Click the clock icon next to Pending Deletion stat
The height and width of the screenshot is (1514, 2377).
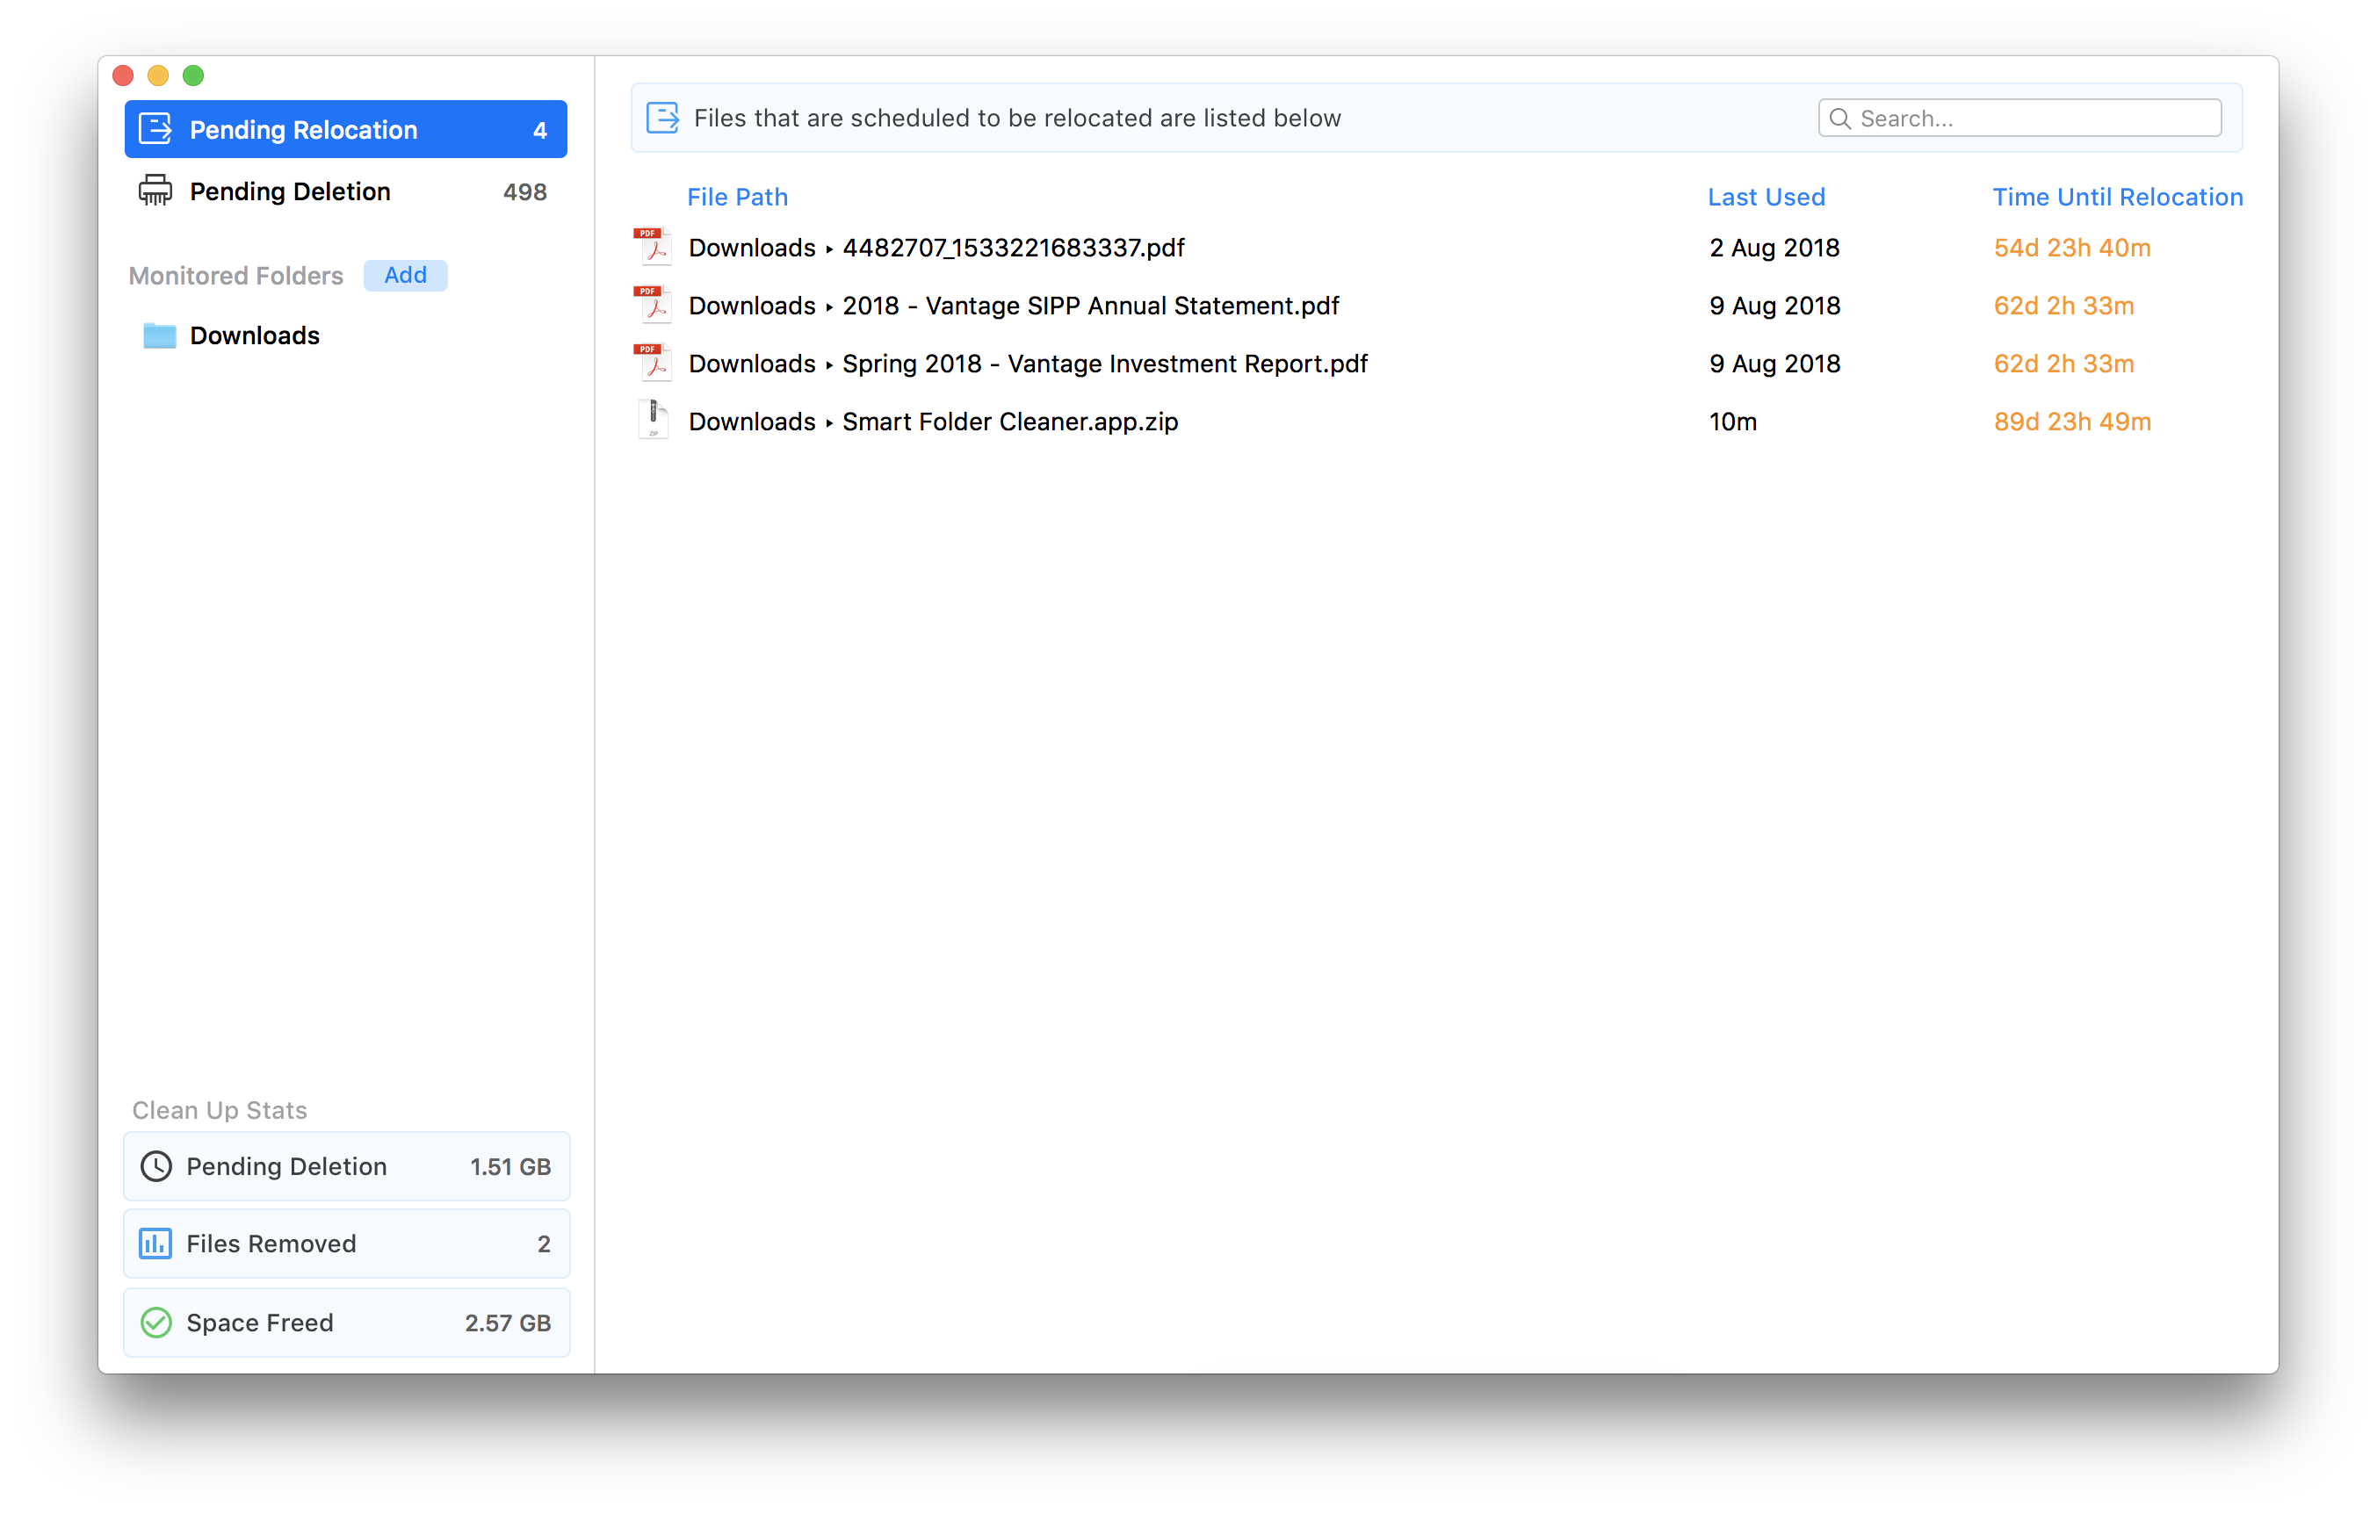(156, 1166)
